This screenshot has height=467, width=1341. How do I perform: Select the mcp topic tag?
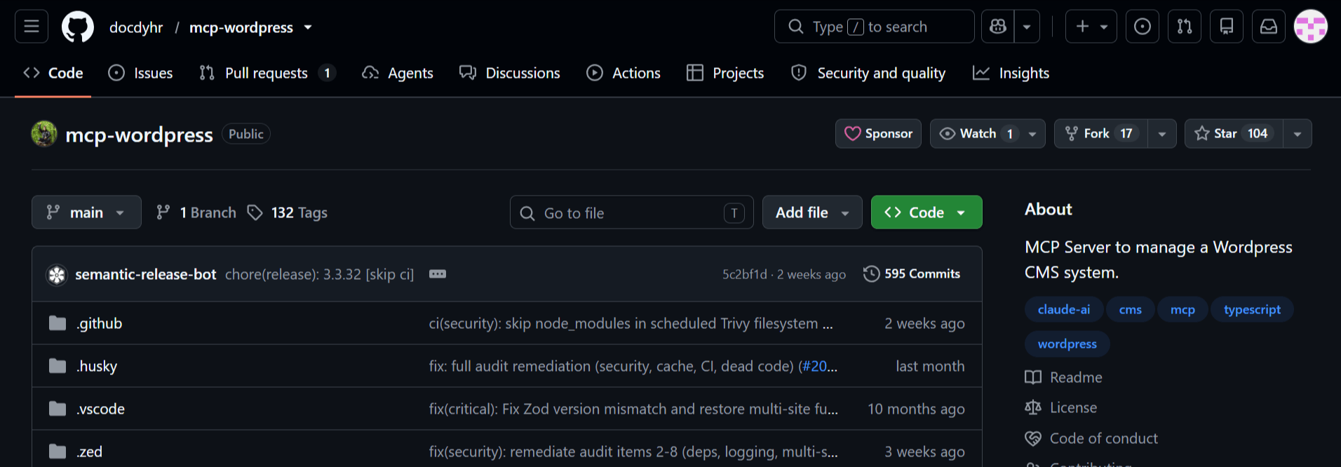(1182, 309)
